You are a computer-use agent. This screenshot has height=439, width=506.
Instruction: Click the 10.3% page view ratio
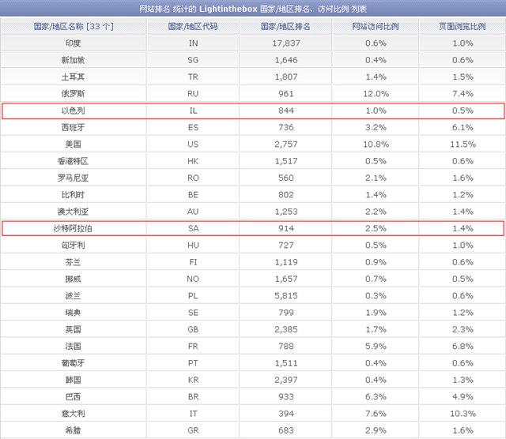point(463,414)
